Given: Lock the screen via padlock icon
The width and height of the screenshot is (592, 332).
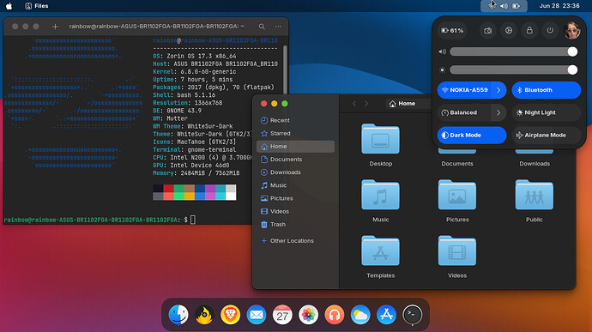Looking at the screenshot, I should click(x=529, y=30).
